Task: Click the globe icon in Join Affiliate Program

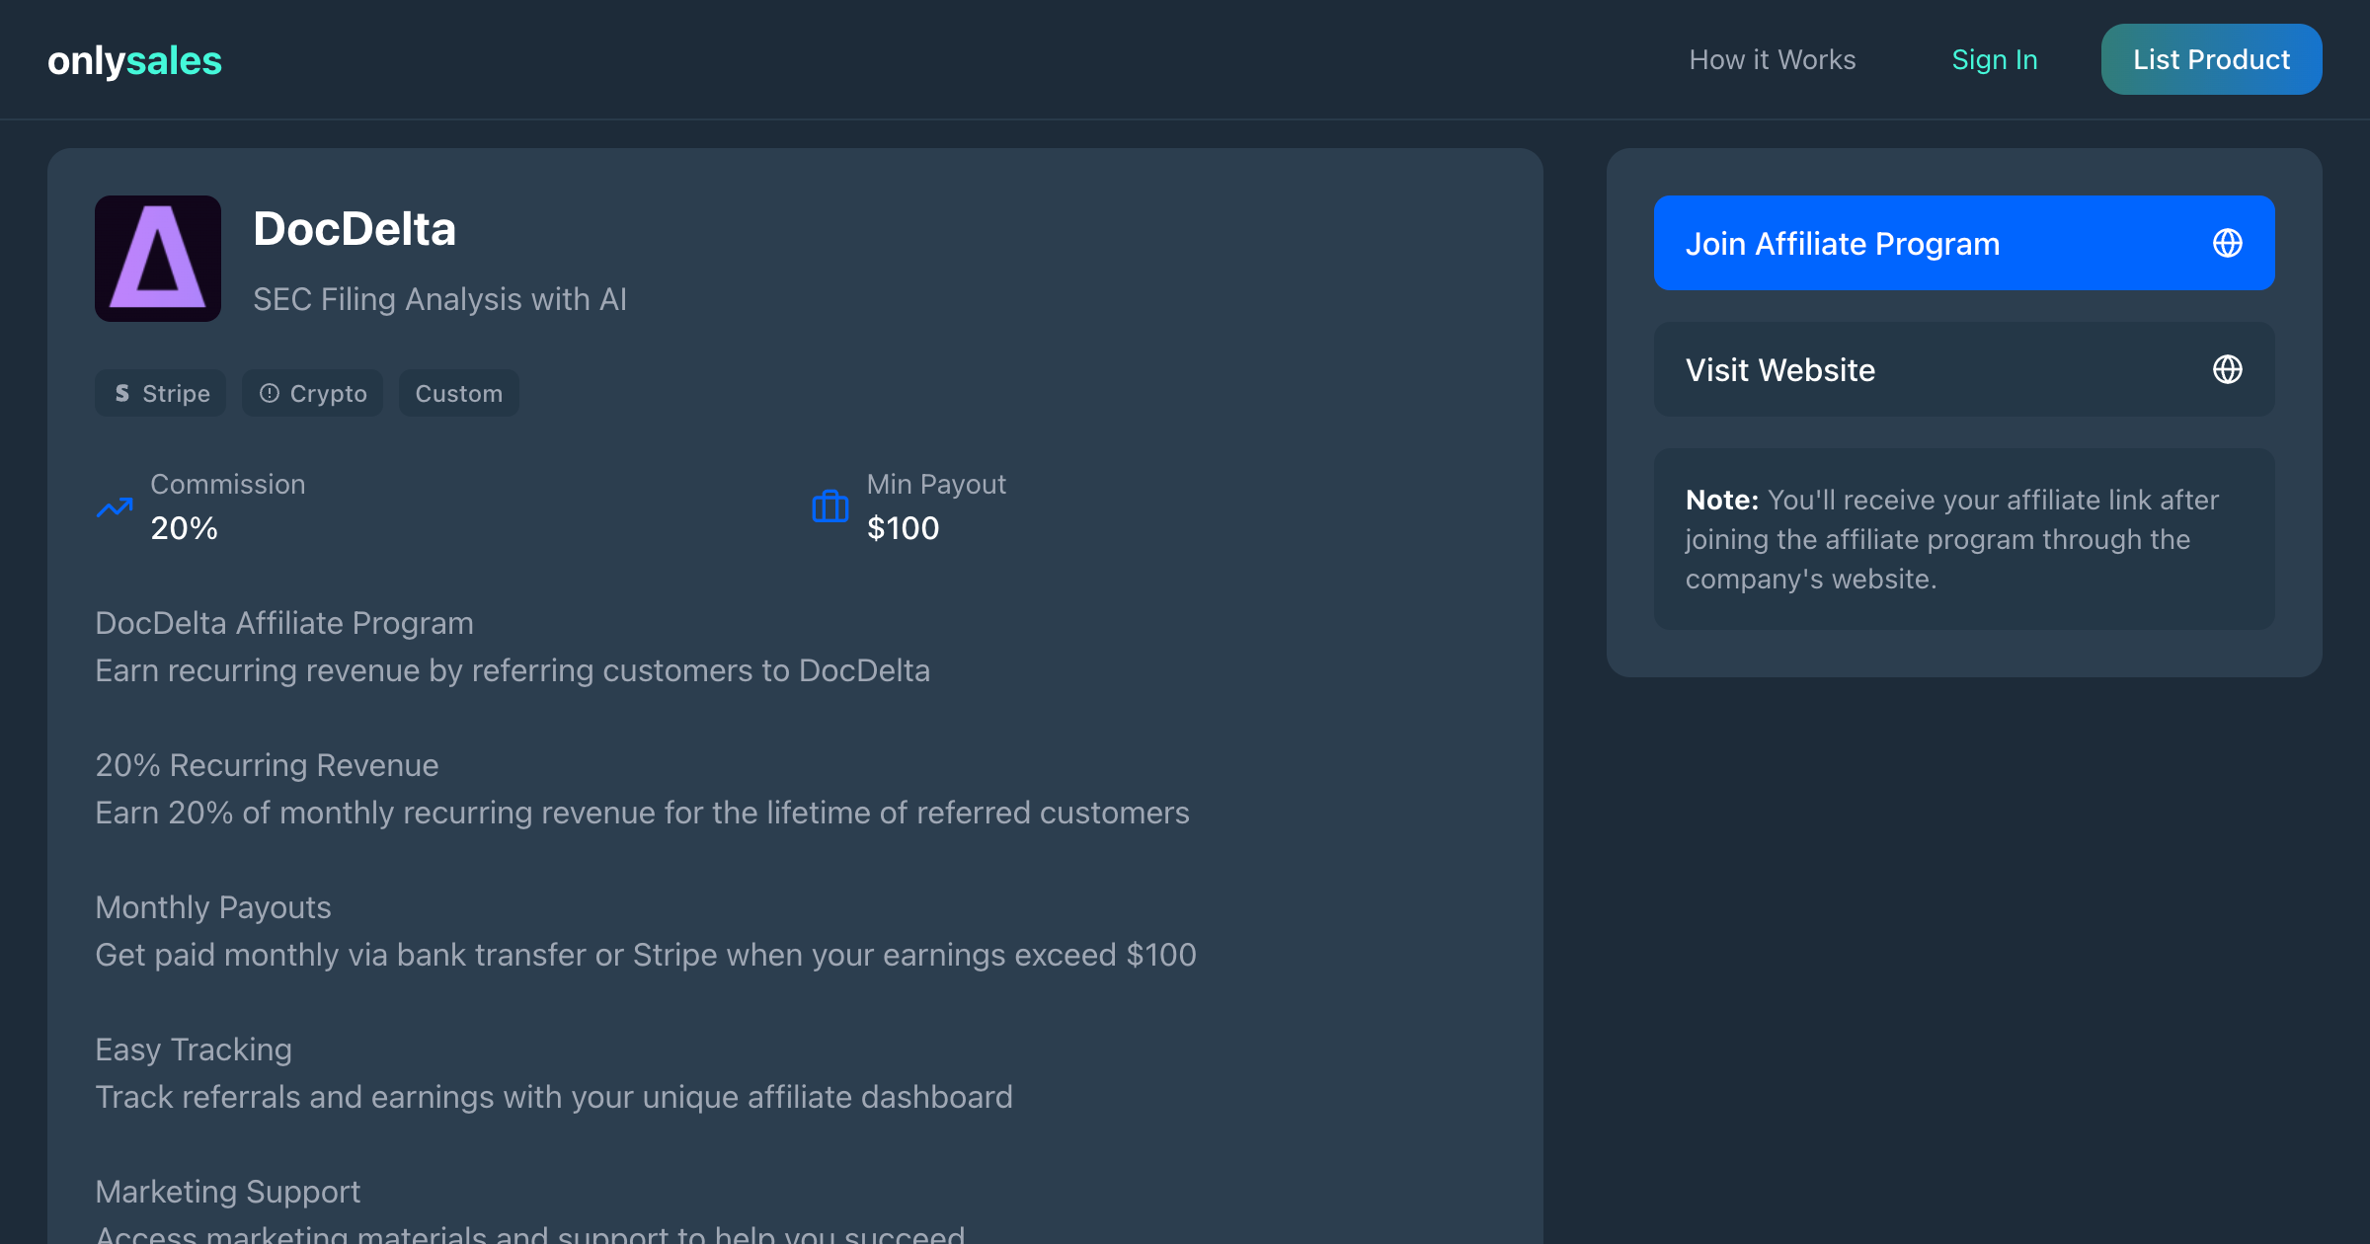Action: 2227,243
